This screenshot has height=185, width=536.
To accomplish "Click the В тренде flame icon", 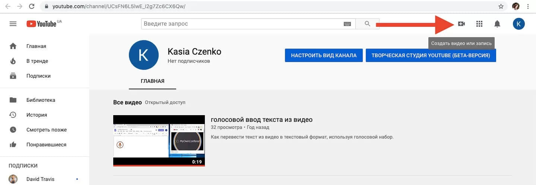I will point(13,61).
